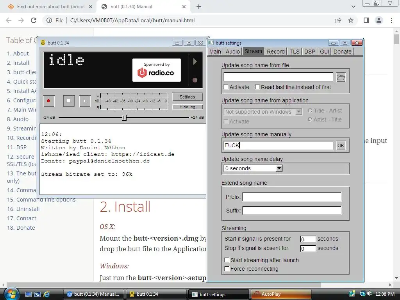This screenshot has width=400, height=300.
Task: Open folder browse icon for song file
Action: point(341,77)
